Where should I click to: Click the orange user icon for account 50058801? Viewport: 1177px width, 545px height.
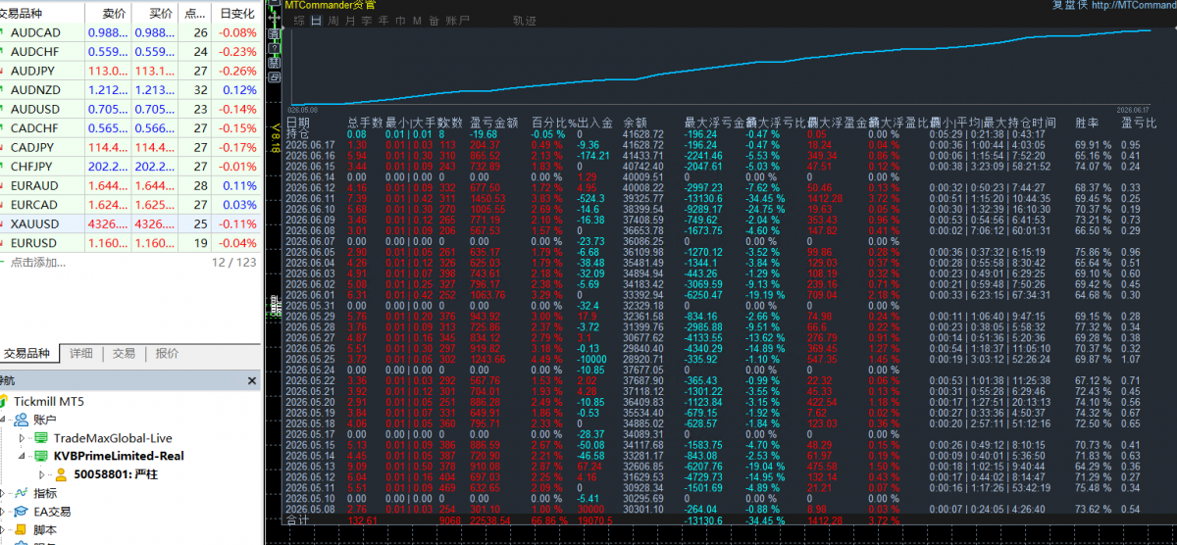pos(61,474)
